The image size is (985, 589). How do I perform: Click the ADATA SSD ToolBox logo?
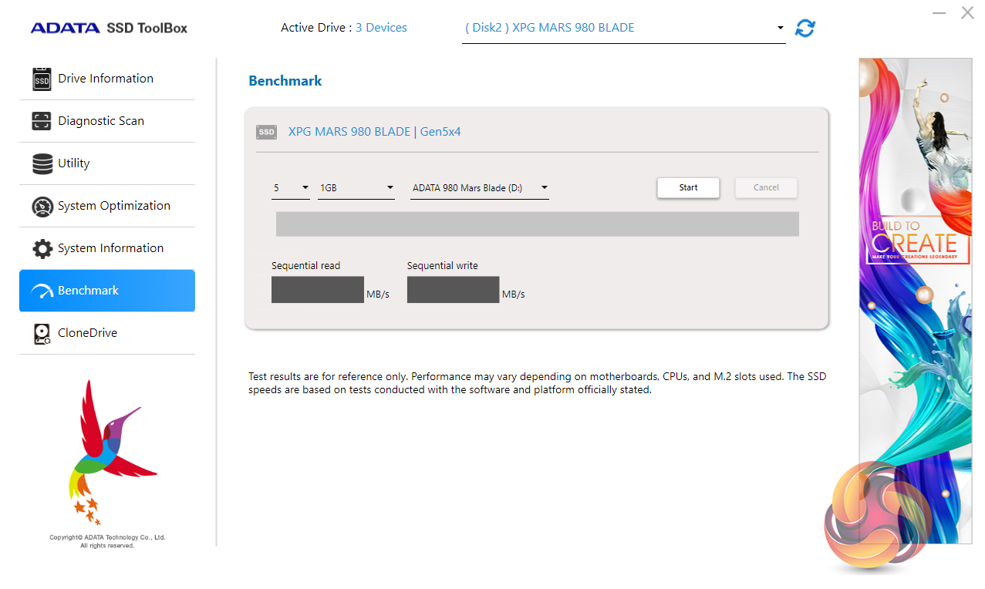pyautogui.click(x=109, y=28)
